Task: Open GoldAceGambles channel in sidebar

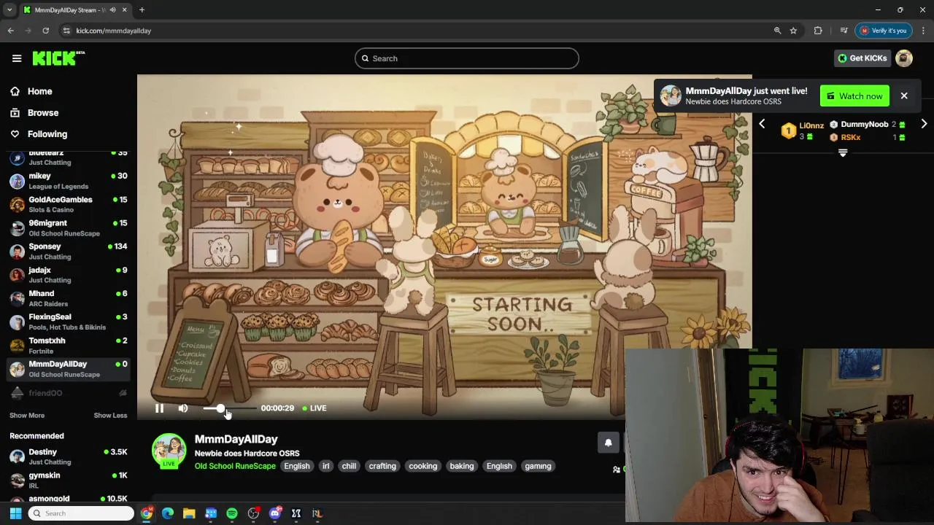Action: click(x=68, y=204)
